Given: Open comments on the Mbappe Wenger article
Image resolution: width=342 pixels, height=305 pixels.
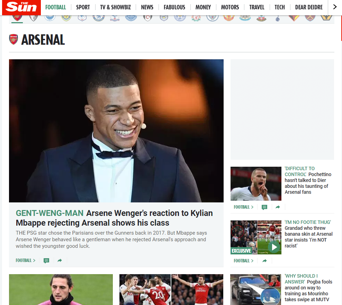Looking at the screenshot, I should tap(46, 260).
